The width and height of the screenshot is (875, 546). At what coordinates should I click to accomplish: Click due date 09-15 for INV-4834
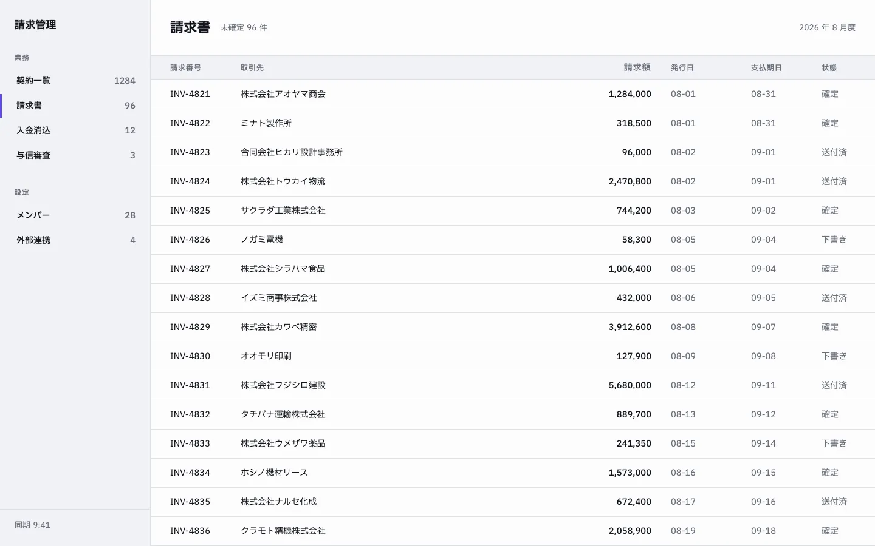763,473
